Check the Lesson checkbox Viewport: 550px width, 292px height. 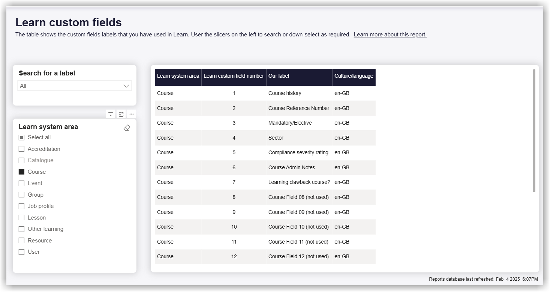pos(21,218)
